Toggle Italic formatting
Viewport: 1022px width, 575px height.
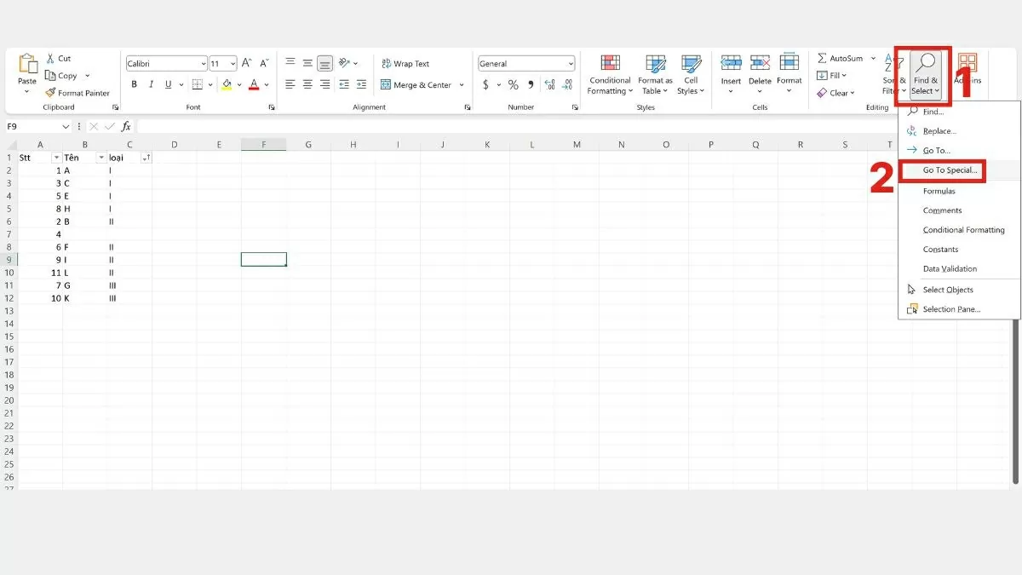(x=152, y=84)
